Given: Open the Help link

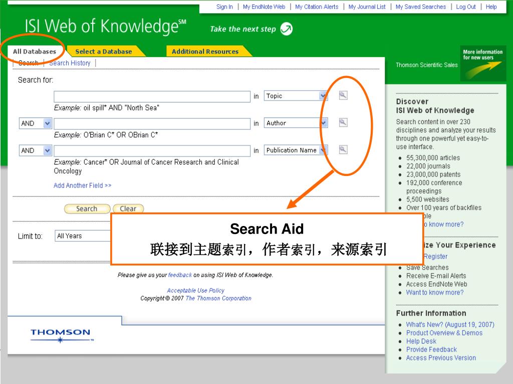Looking at the screenshot, I should 491,6.
